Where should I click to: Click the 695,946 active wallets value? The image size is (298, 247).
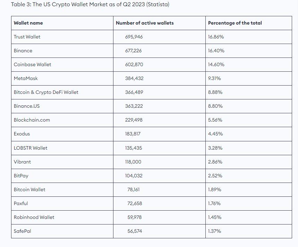(x=134, y=37)
